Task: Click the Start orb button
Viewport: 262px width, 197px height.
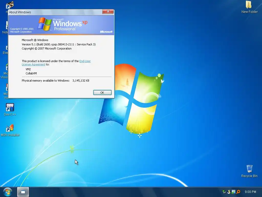Action: click(x=7, y=192)
